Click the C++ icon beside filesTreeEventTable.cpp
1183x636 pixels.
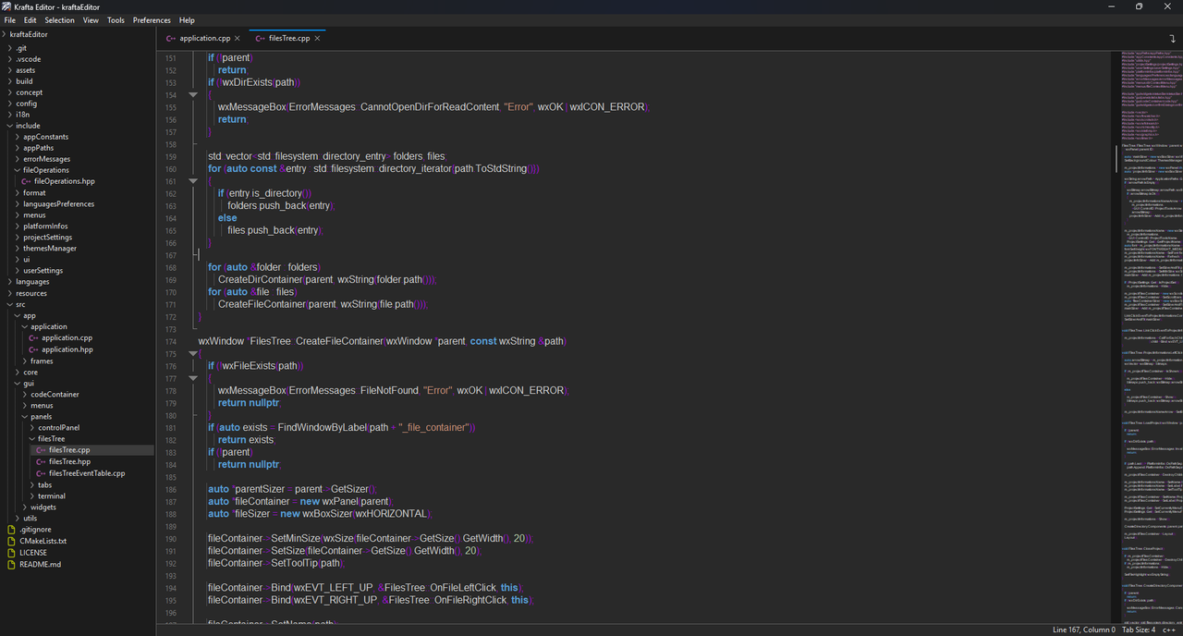(x=41, y=472)
